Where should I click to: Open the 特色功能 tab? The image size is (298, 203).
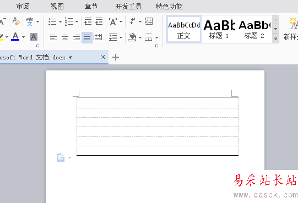[169, 7]
